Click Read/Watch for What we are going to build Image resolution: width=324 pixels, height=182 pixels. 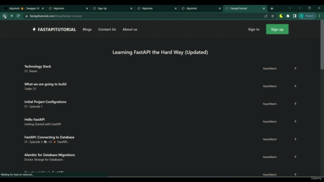pos(270,86)
